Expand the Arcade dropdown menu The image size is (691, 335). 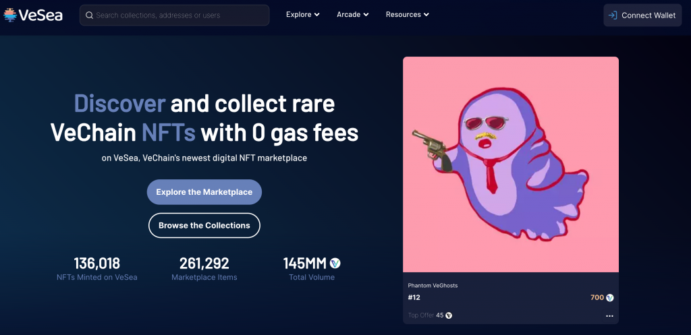pyautogui.click(x=352, y=15)
